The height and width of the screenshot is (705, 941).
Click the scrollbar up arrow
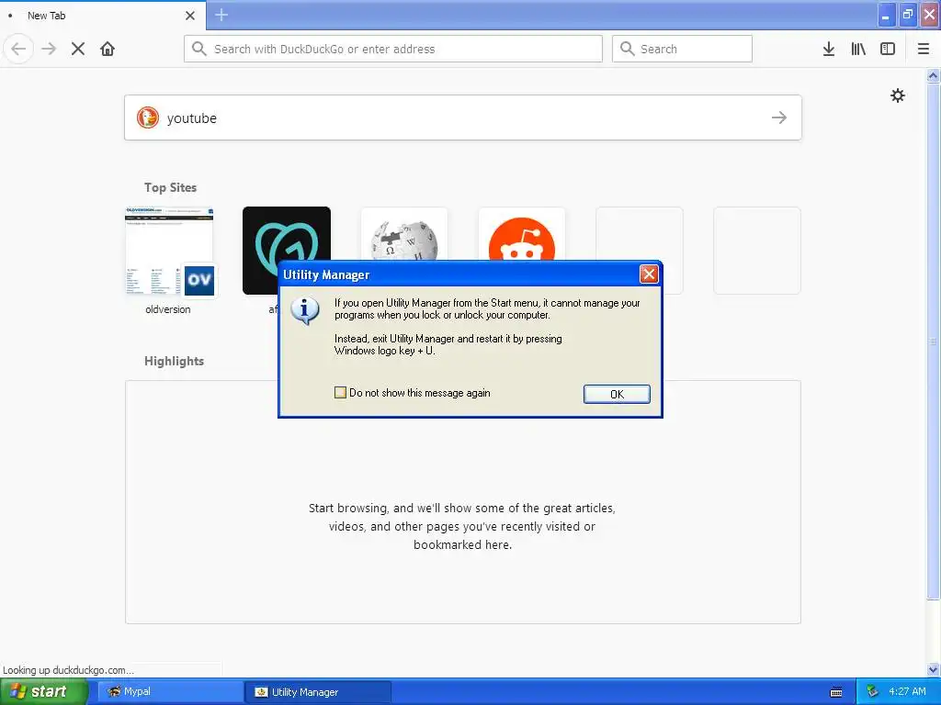tap(933, 75)
